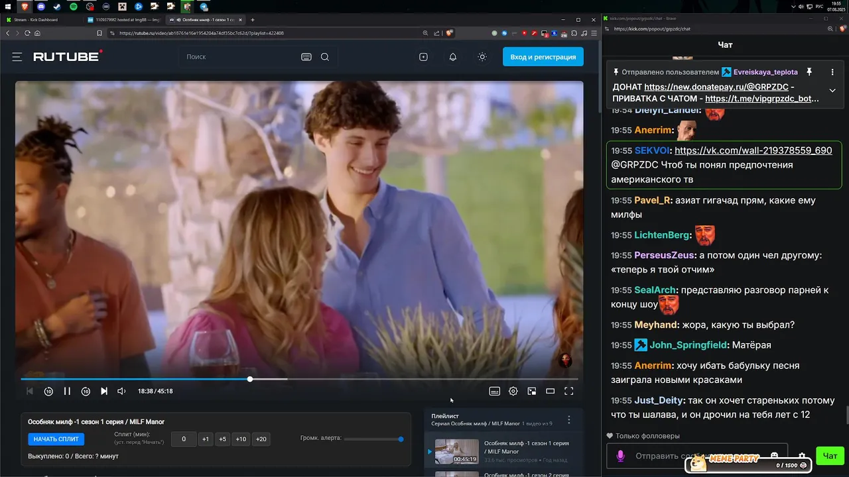Viewport: 849px width, 477px height.
Task: Click the split minutes input showing 0
Action: tap(184, 439)
